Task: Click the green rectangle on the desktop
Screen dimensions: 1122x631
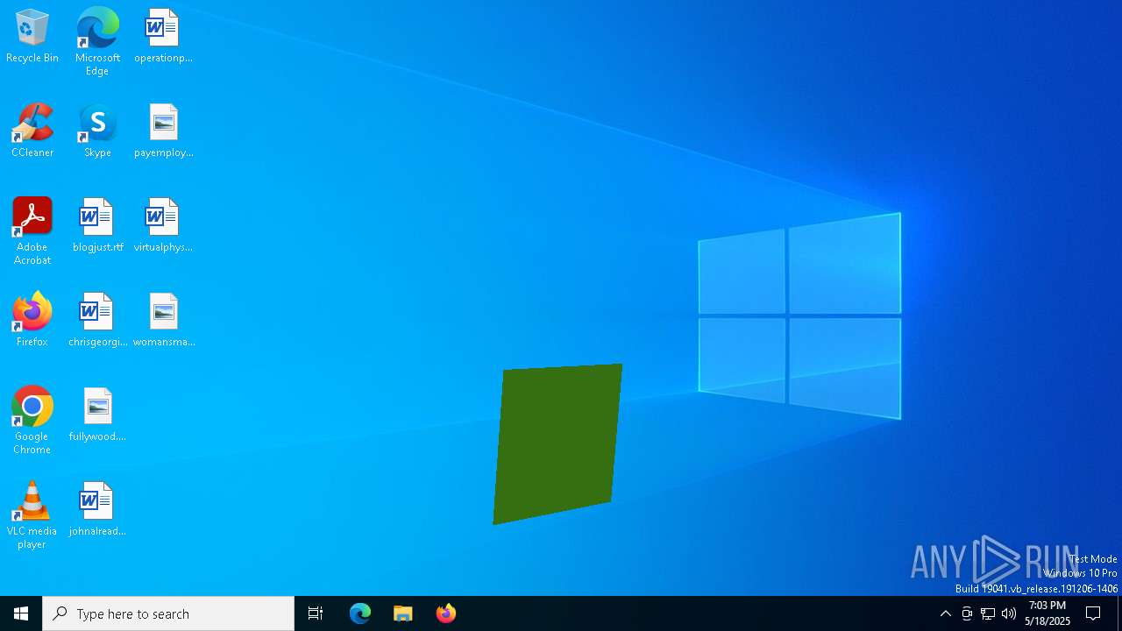Action: tap(557, 444)
